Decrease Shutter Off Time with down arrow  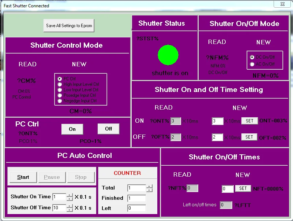point(70,210)
